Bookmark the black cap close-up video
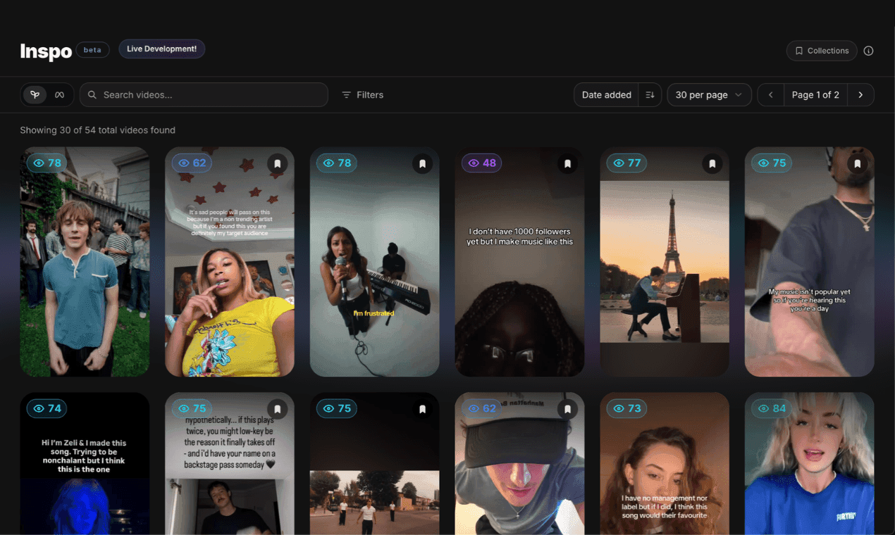The image size is (895, 535). click(568, 409)
